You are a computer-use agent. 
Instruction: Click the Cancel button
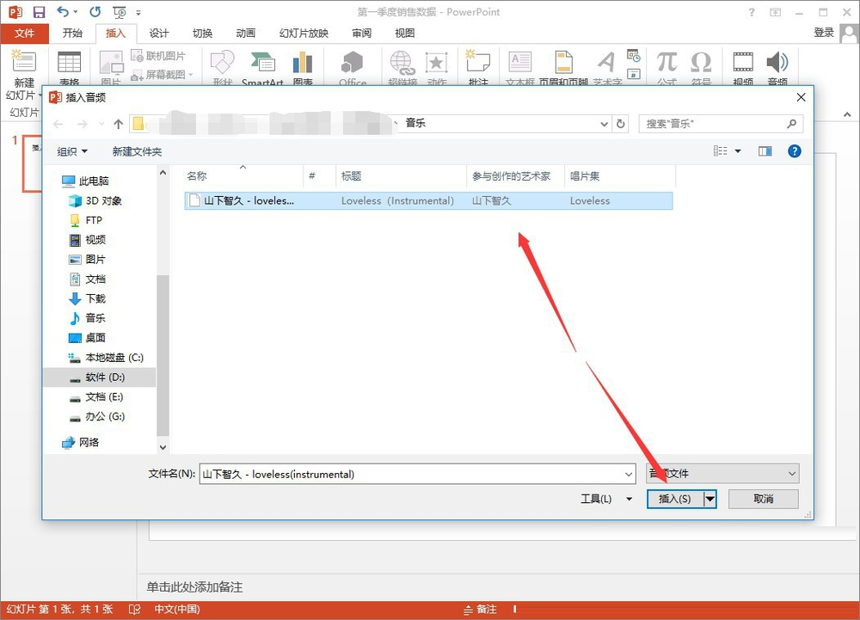pos(764,499)
